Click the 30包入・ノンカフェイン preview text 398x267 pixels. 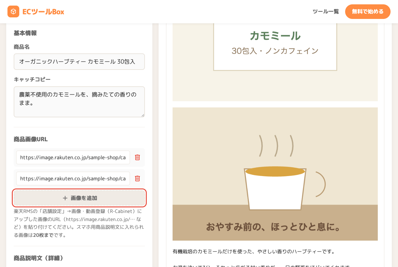tap(275, 51)
